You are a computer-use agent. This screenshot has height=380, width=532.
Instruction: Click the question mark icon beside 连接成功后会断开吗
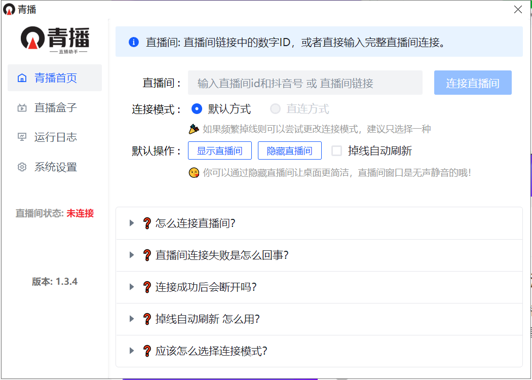(147, 287)
